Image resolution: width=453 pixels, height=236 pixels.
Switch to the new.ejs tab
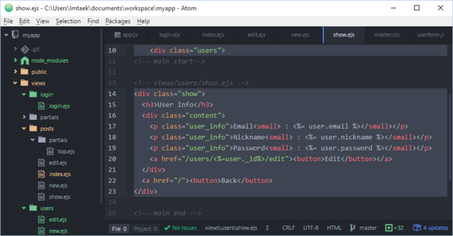tap(300, 35)
